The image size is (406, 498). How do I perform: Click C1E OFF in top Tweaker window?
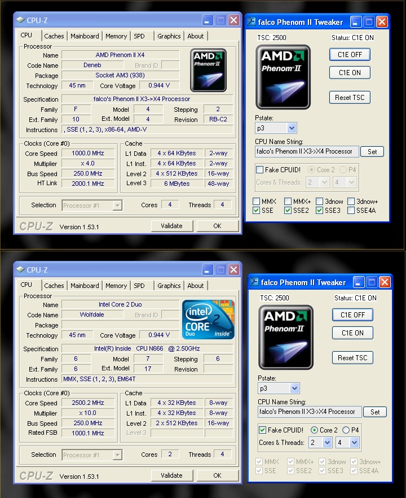click(x=350, y=55)
